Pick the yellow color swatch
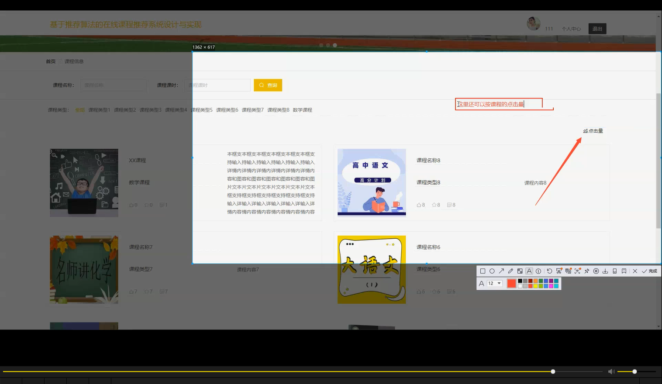 535,285
